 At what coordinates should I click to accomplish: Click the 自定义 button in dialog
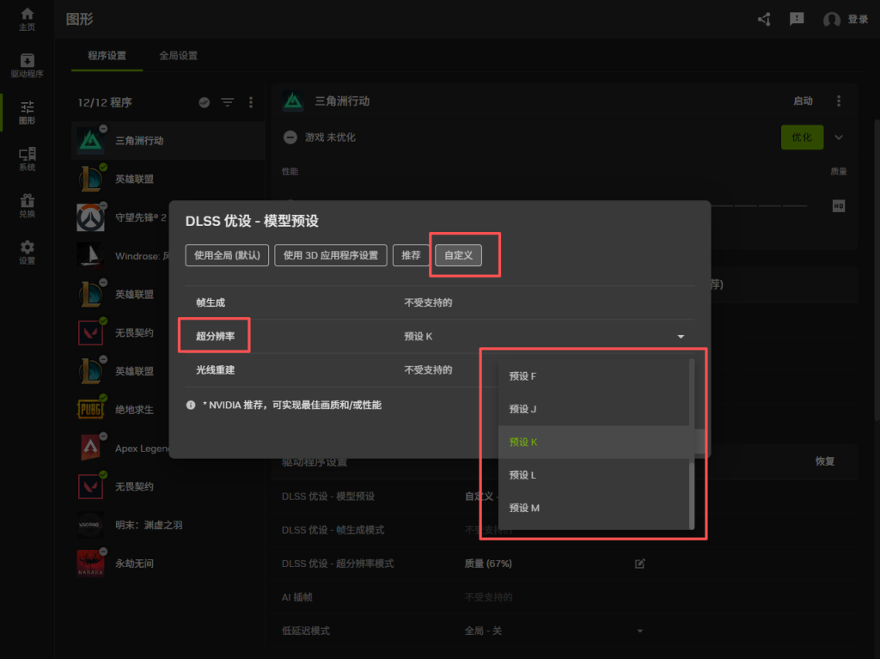coord(459,255)
